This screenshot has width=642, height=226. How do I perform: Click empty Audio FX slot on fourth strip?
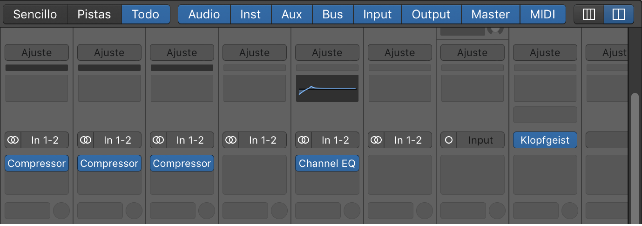(x=255, y=175)
